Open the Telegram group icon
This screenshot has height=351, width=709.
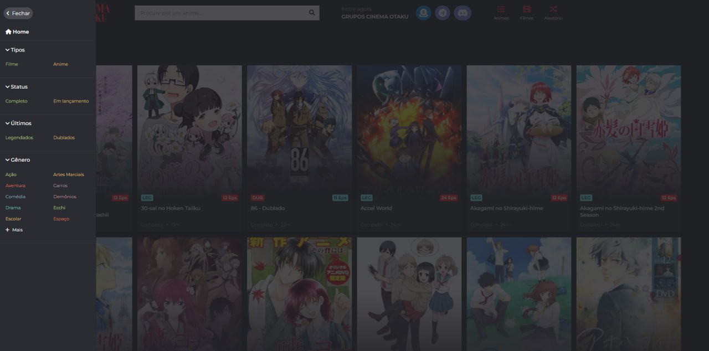tap(443, 13)
